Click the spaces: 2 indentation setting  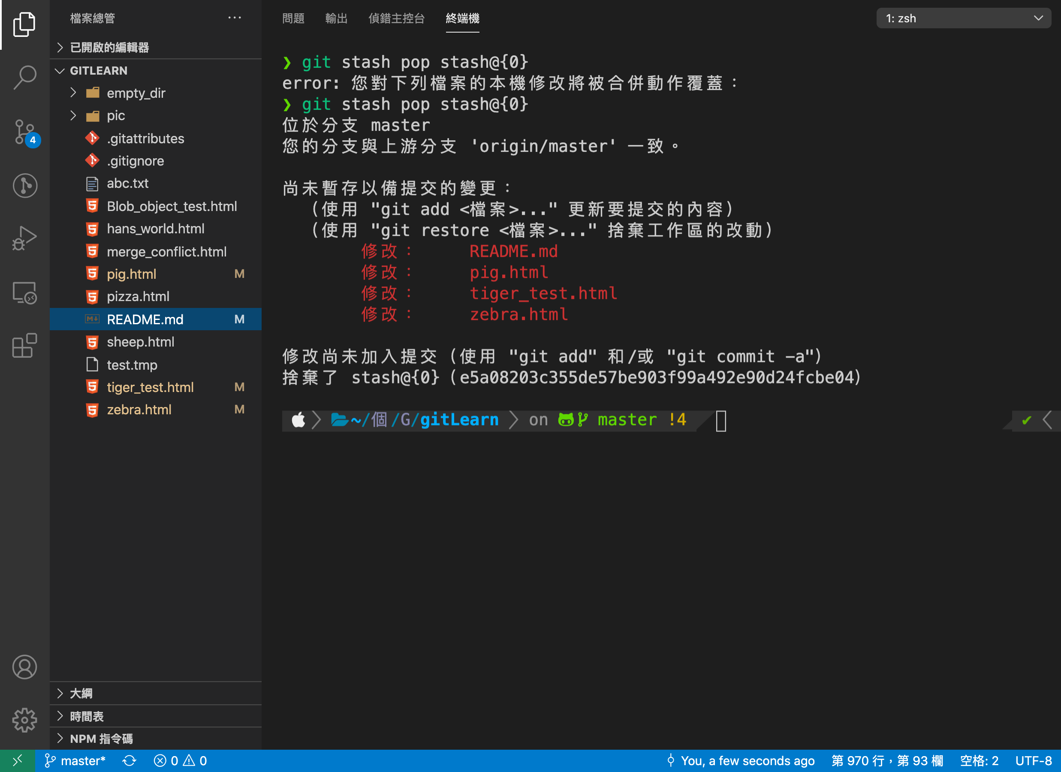(979, 761)
